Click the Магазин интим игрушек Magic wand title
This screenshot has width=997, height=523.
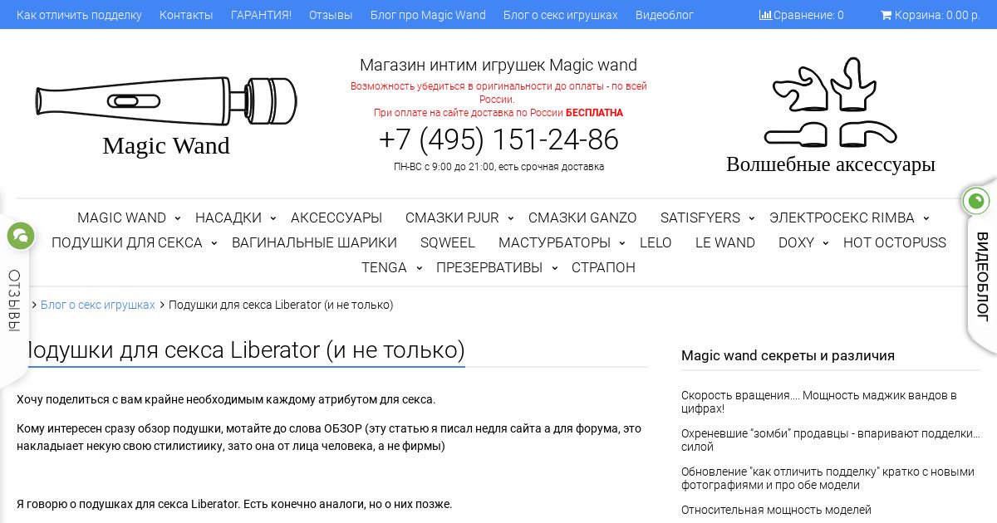[x=498, y=65]
